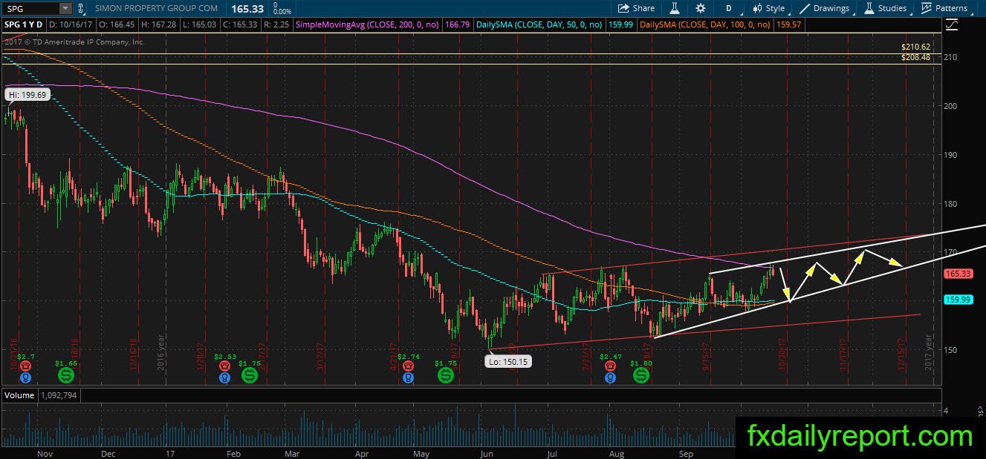Click the $1.80 green dividend icon
The image size is (986, 459).
point(640,376)
